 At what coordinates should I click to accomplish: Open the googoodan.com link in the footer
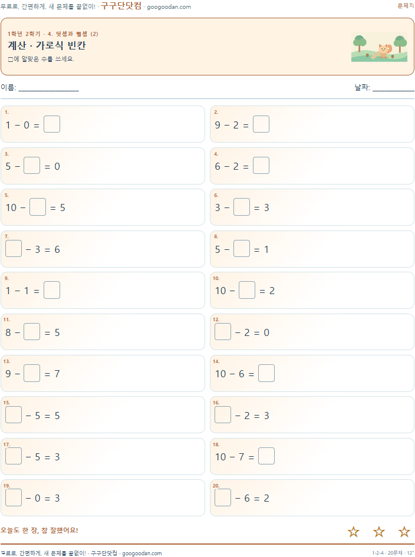coord(141,553)
